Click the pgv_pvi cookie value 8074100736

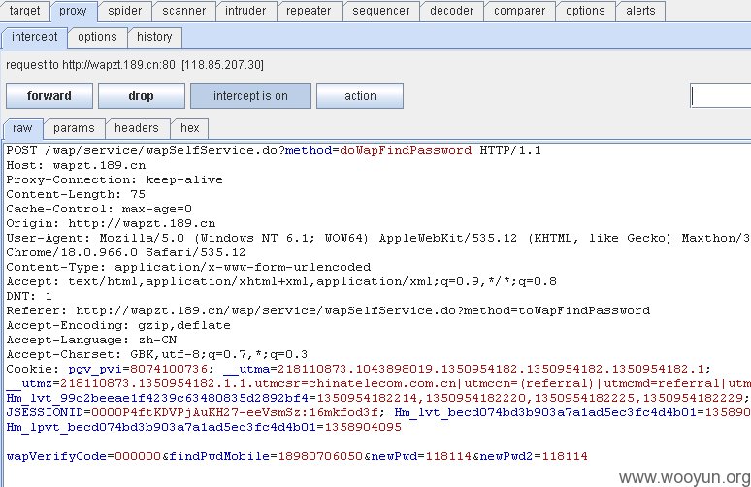point(169,369)
